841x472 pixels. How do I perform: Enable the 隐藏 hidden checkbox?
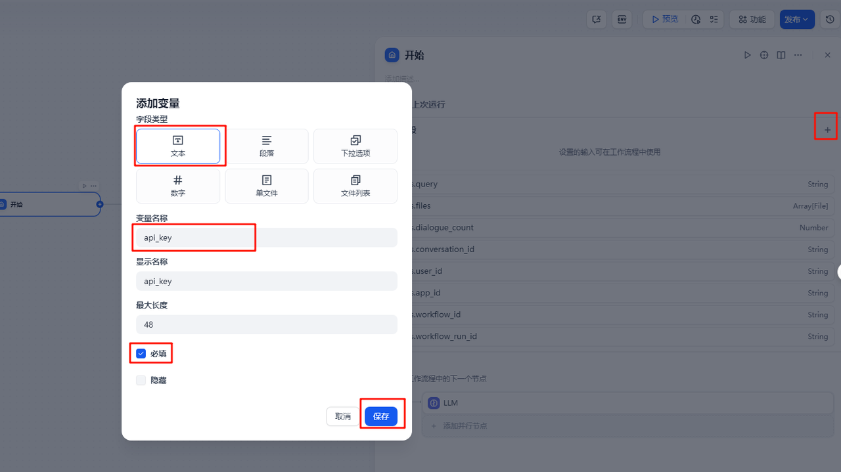pyautogui.click(x=141, y=380)
